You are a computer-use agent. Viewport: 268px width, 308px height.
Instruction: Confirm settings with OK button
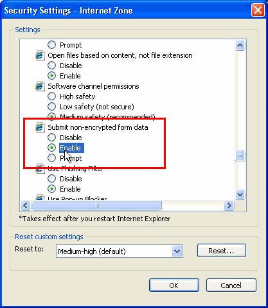174,285
